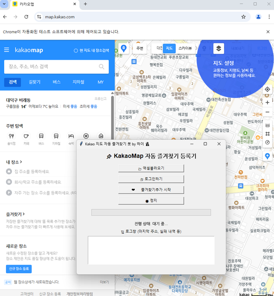Click the Chrome address bar
This screenshot has width=274, height=296.
(x=142, y=17)
